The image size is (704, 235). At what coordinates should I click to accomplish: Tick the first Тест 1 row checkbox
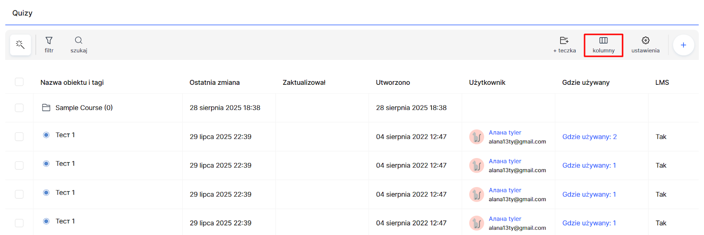(x=19, y=137)
